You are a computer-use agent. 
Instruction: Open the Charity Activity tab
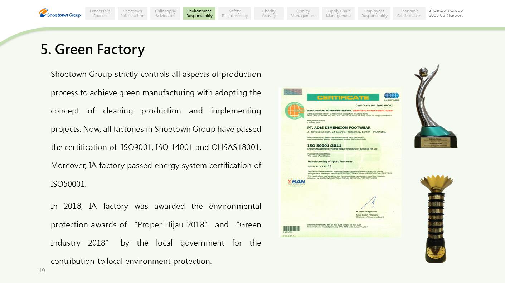click(x=269, y=14)
